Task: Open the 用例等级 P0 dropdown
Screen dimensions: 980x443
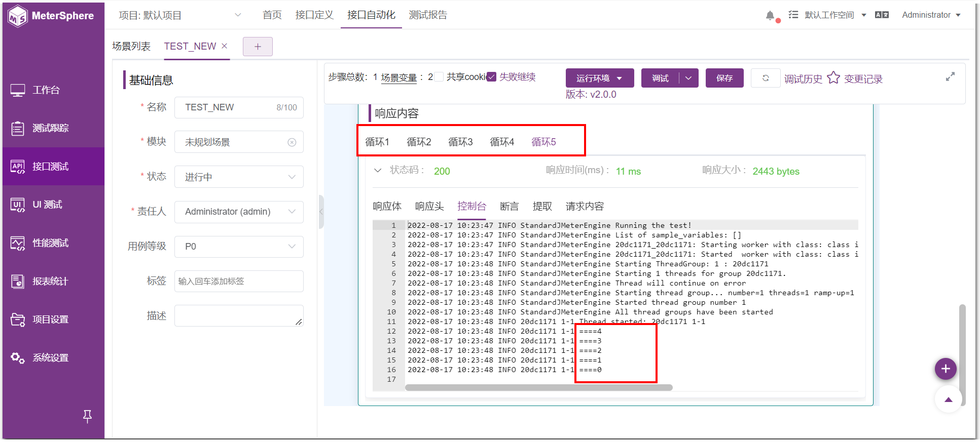Action: pyautogui.click(x=239, y=247)
